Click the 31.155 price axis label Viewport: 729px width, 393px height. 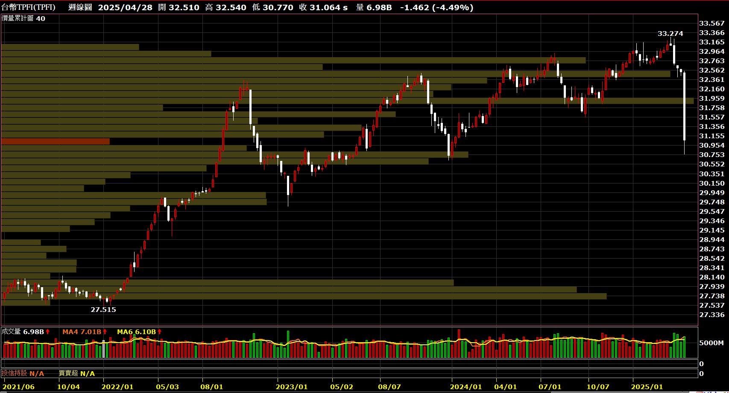pyautogui.click(x=712, y=136)
